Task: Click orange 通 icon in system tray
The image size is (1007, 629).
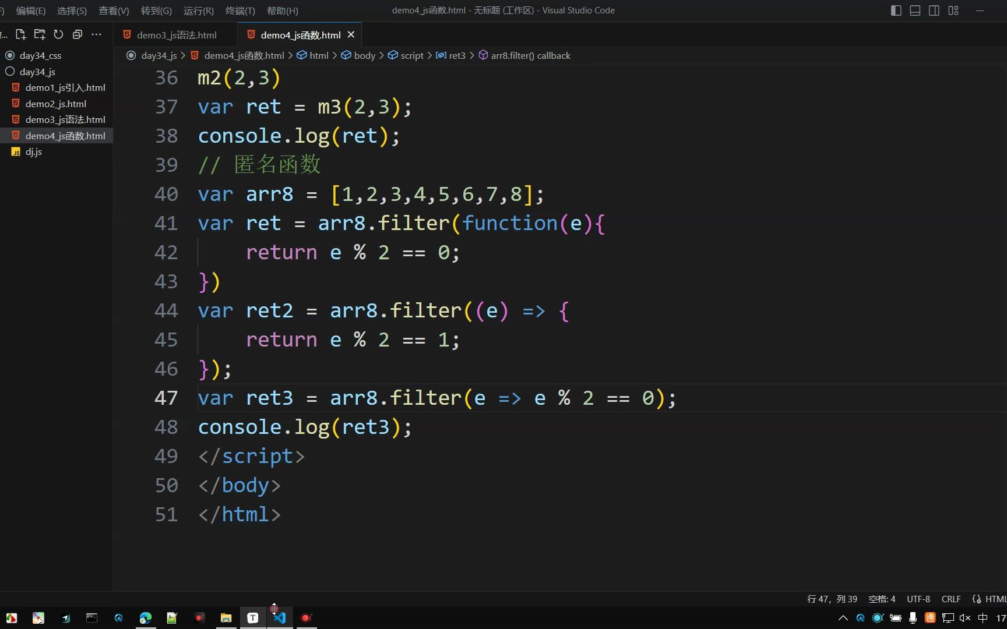Action: click(x=930, y=618)
